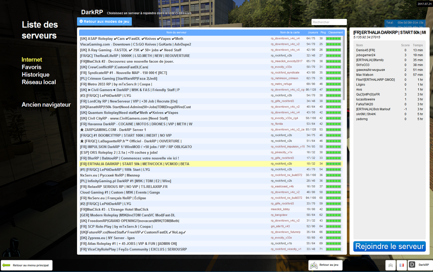Select [FR] BlurRP BabtouRP server row
Screen dimensions: 433x272
(211, 158)
